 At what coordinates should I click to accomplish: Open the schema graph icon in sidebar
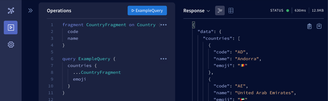click(x=11, y=11)
